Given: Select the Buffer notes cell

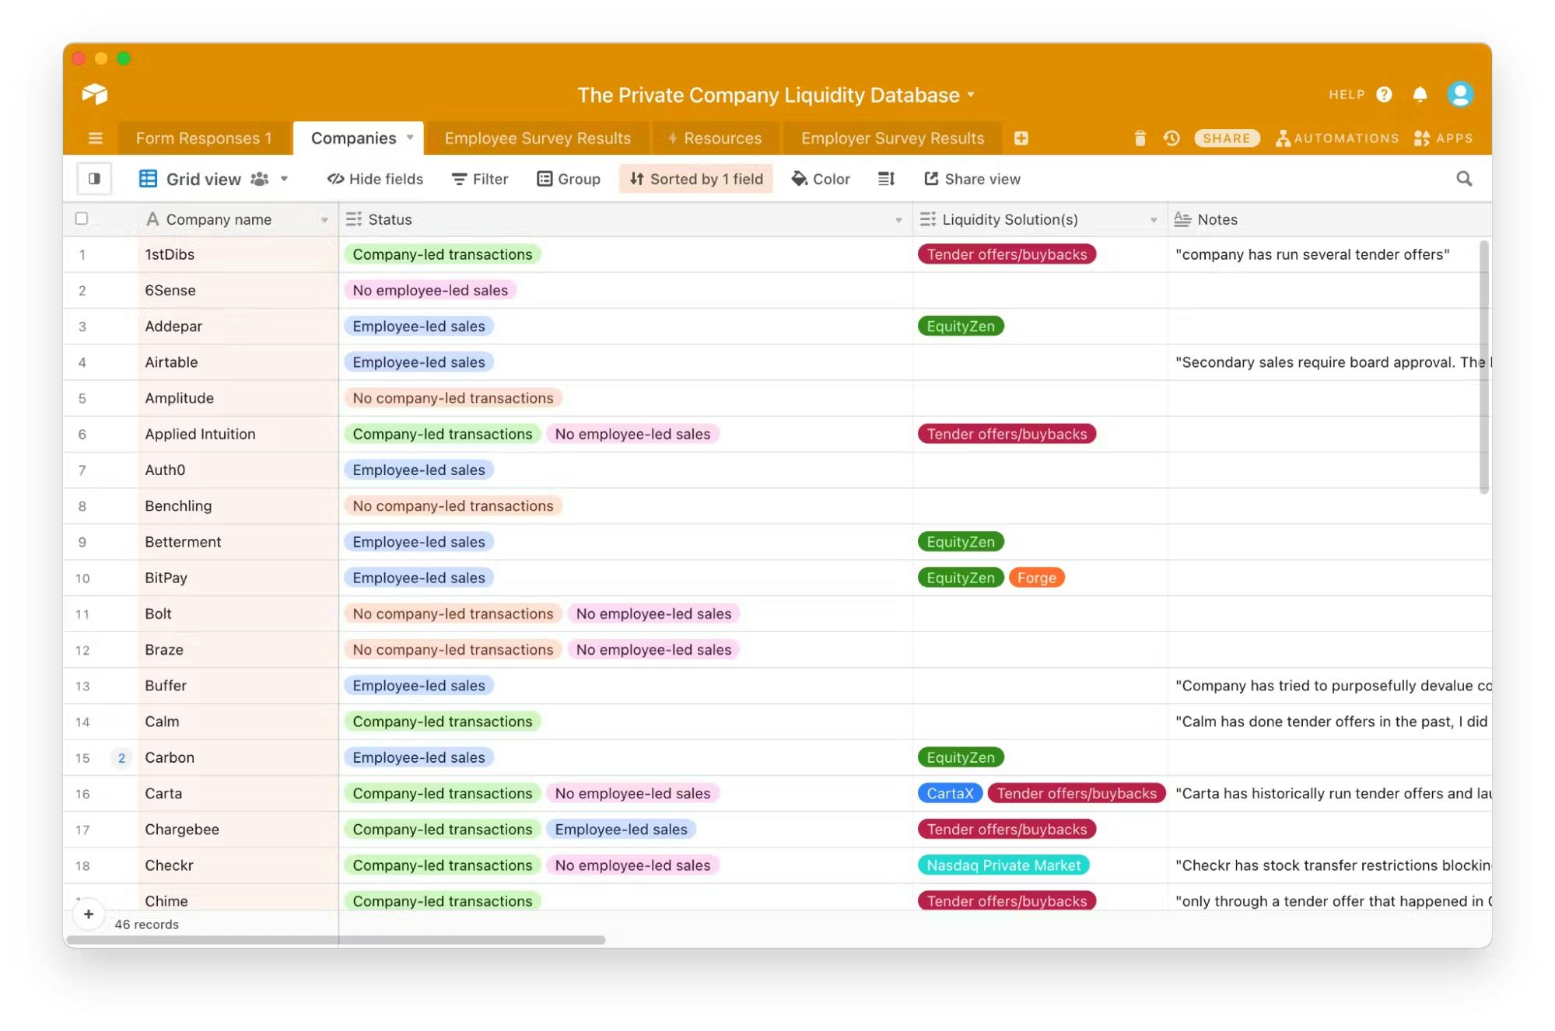Looking at the screenshot, I should point(1329,686).
